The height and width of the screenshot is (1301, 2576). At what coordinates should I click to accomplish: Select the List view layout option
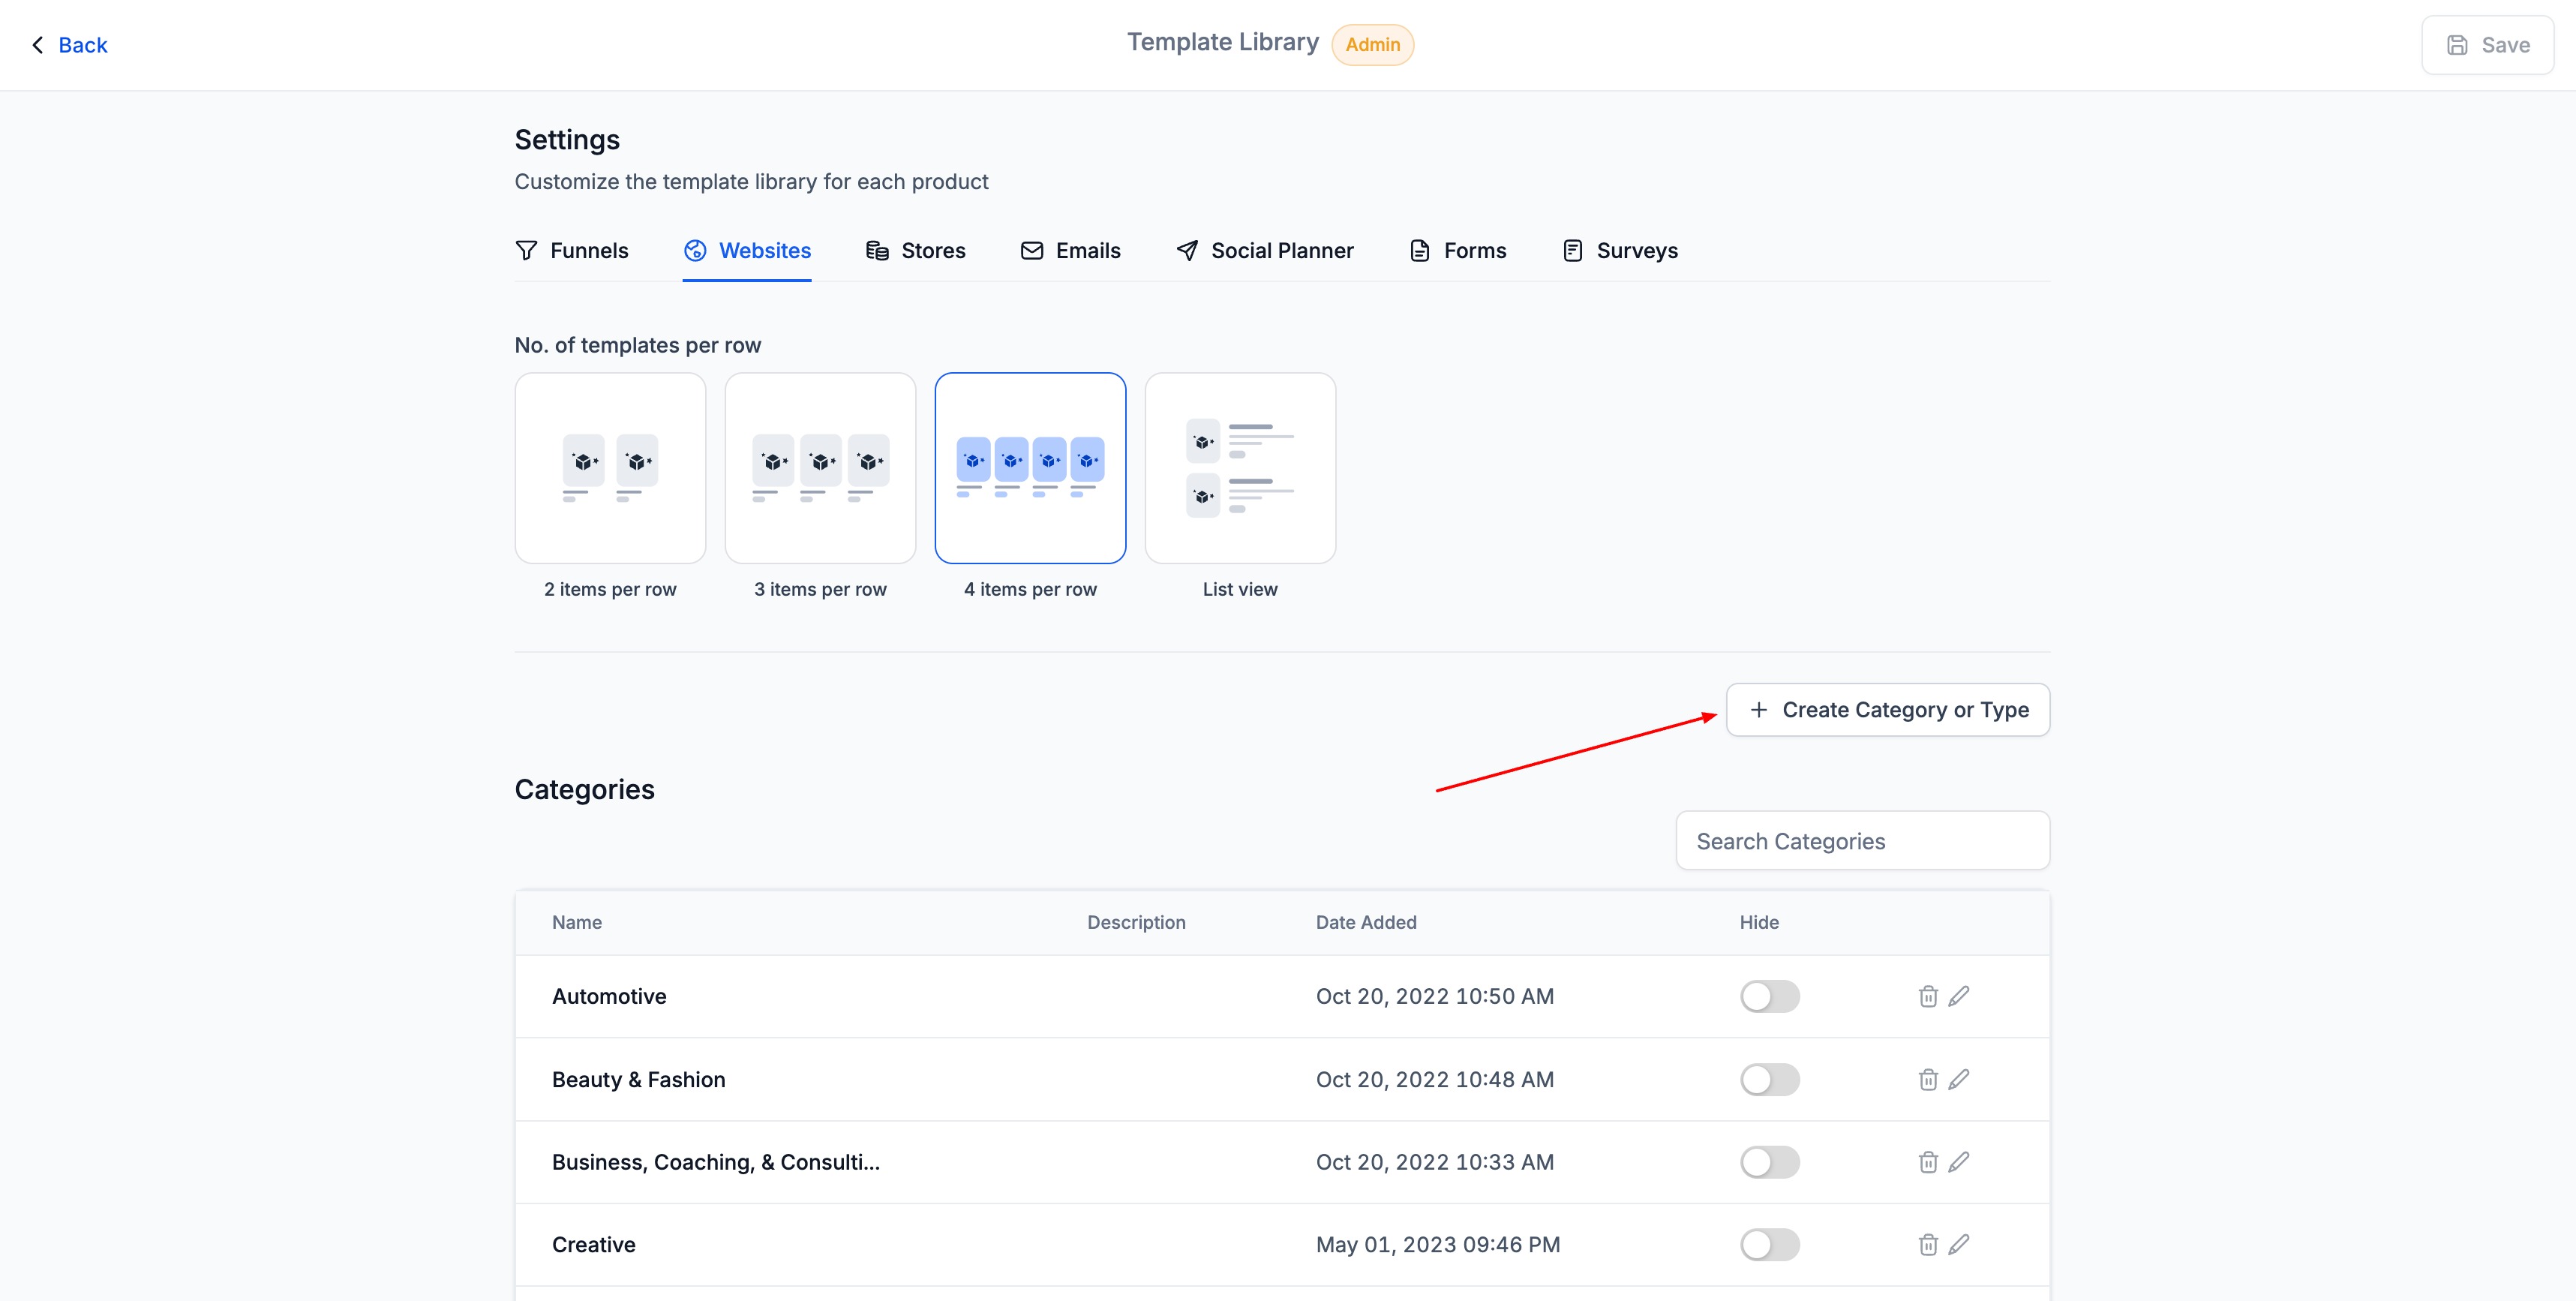point(1240,468)
